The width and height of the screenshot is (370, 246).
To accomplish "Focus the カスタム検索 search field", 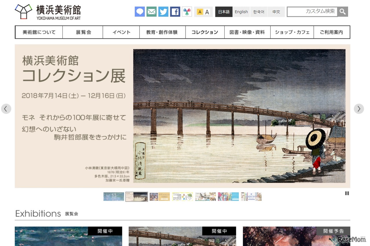I will coord(312,12).
